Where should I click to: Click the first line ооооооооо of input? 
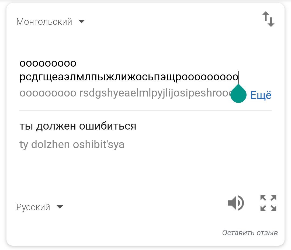pos(48,64)
